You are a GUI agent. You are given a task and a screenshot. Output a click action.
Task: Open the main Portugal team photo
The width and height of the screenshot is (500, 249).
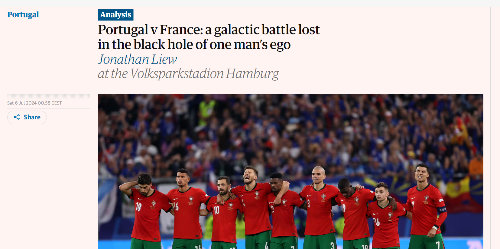click(291, 171)
